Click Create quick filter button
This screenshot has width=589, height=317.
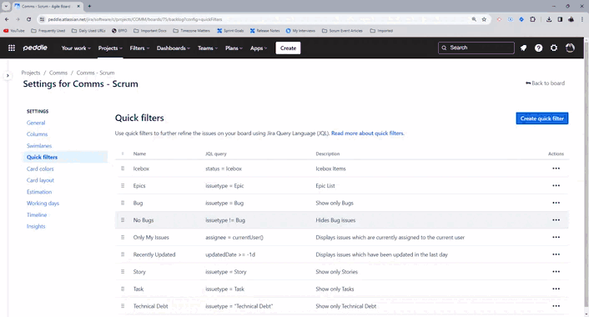(x=542, y=118)
